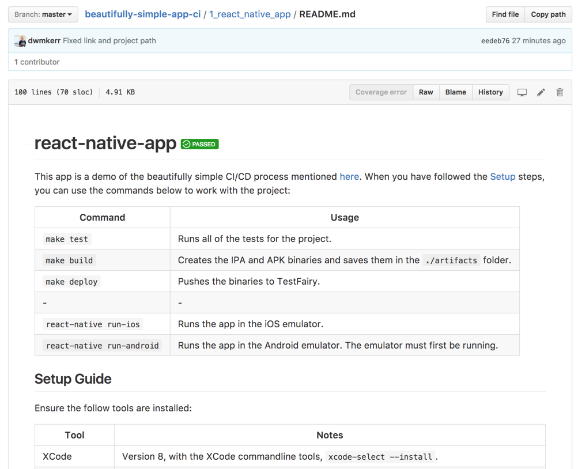Click the '100 lines (70 sloc)' file info

pos(54,92)
